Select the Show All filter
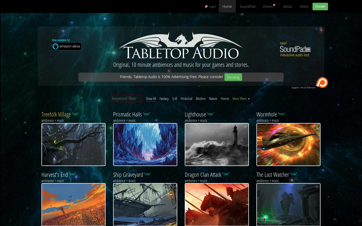The width and height of the screenshot is (362, 226). [151, 99]
